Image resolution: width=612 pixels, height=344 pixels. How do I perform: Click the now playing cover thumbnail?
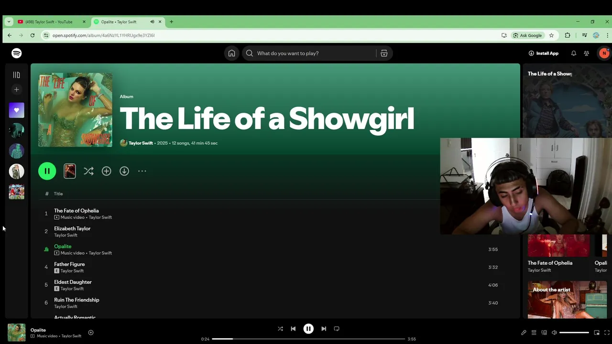pos(17,333)
